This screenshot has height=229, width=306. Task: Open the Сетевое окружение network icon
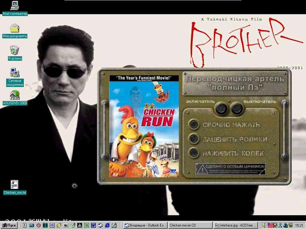[14, 73]
